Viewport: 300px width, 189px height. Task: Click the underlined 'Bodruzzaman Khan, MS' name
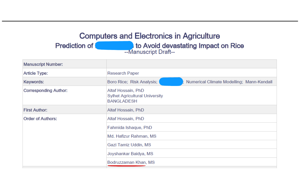[x=131, y=162]
